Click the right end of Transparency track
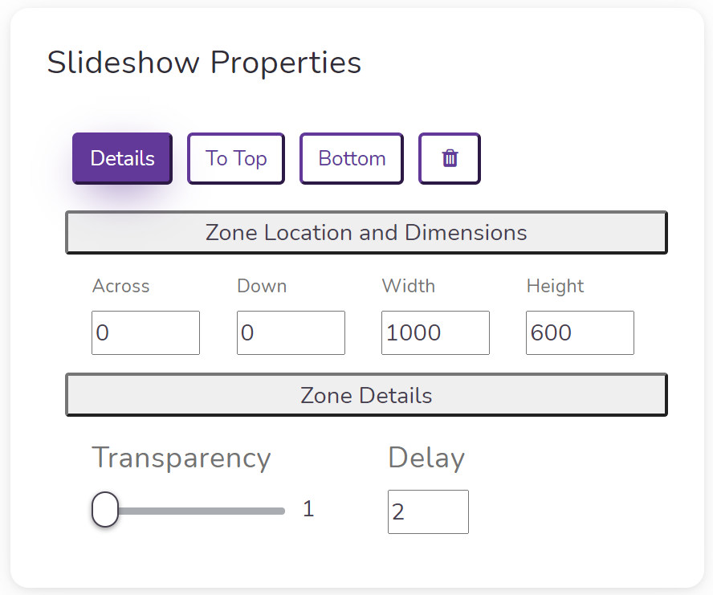This screenshot has width=713, height=595. (x=282, y=511)
